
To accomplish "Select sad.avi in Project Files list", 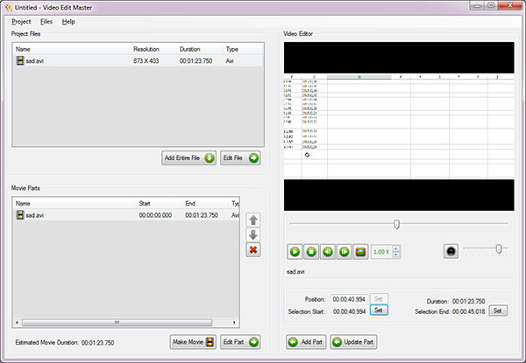I will coord(138,61).
